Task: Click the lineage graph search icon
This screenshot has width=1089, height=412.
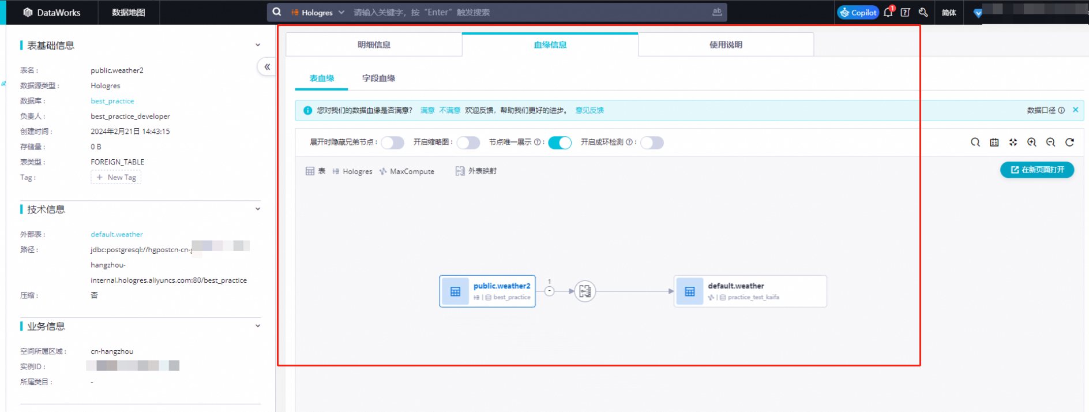Action: click(x=975, y=142)
